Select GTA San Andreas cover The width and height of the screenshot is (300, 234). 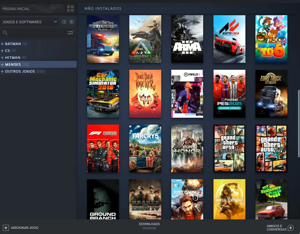pos(229,148)
